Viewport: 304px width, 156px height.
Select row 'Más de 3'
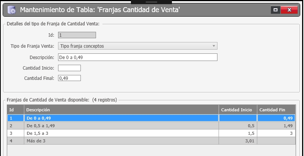pyautogui.click(x=151, y=141)
